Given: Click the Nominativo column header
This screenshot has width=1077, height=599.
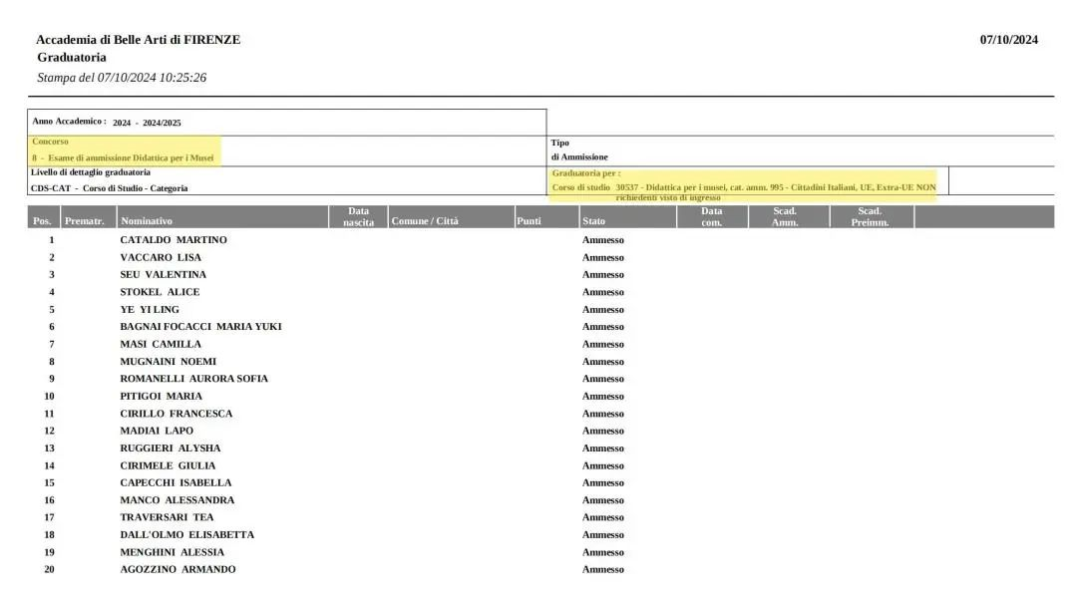Looking at the screenshot, I should pyautogui.click(x=146, y=221).
